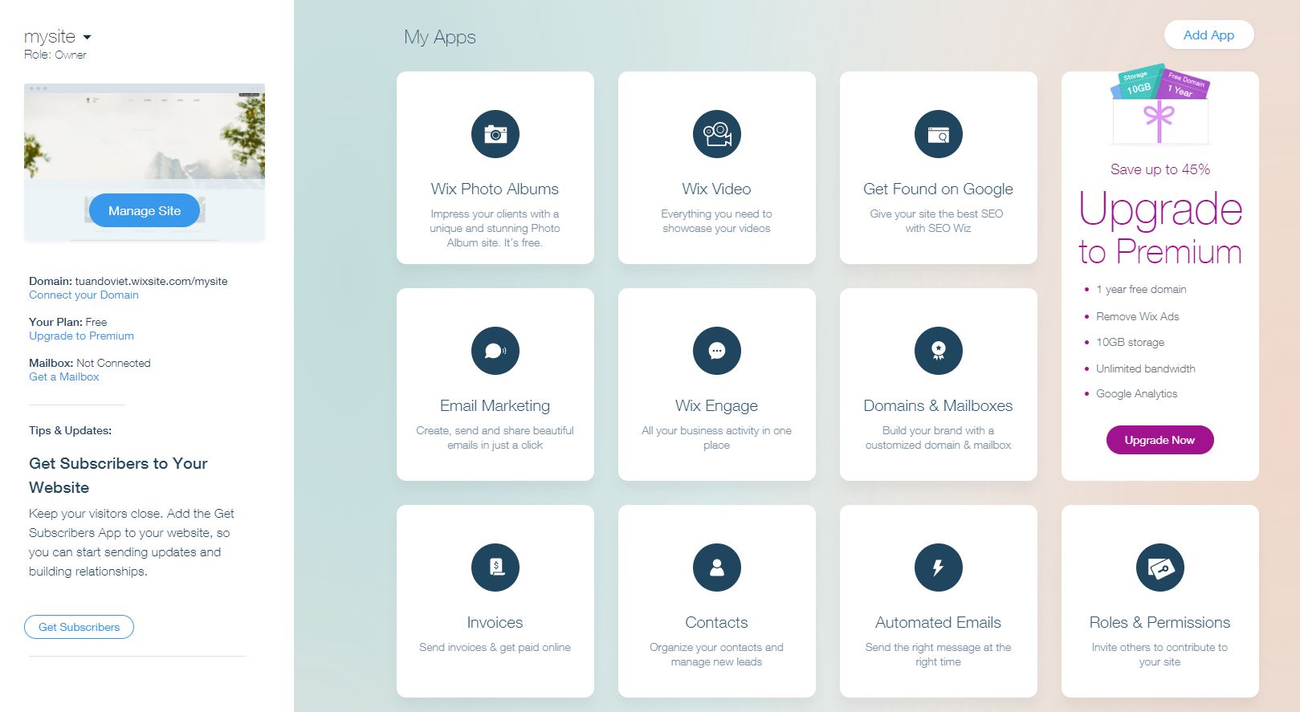This screenshot has width=1300, height=712.
Task: Click the 'Get Subscribers to Your Website' heading
Action: (x=118, y=475)
